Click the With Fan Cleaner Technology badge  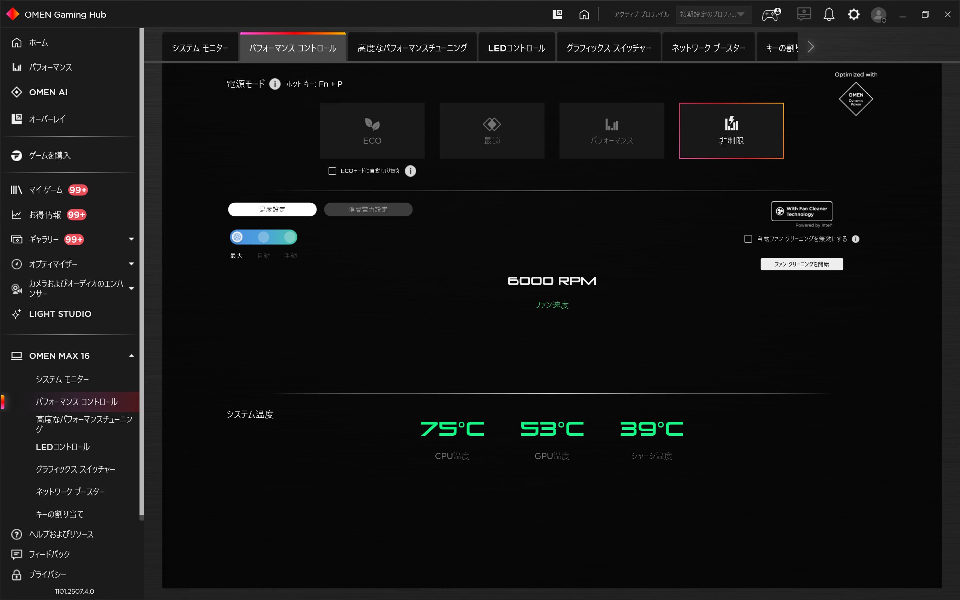[x=801, y=211]
